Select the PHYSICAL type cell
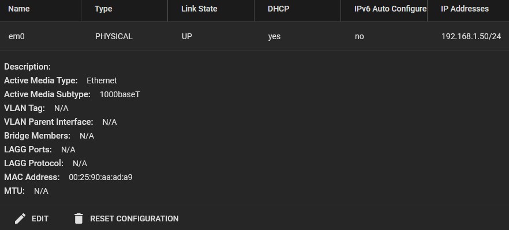509x230 pixels. click(x=114, y=37)
